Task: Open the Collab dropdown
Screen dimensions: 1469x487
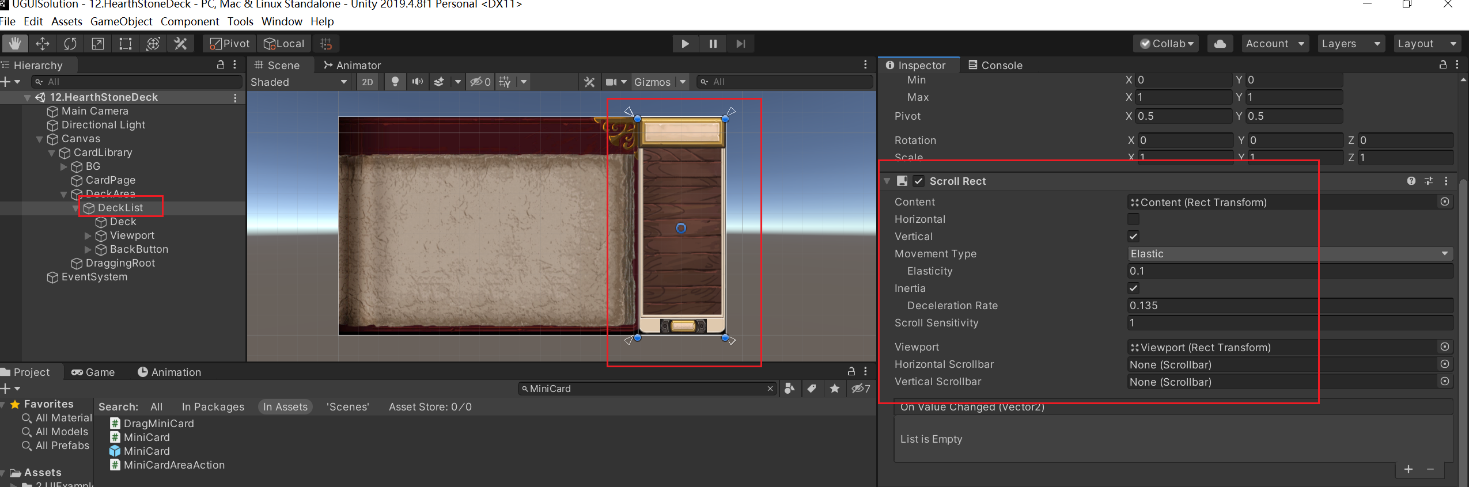Action: [1166, 44]
